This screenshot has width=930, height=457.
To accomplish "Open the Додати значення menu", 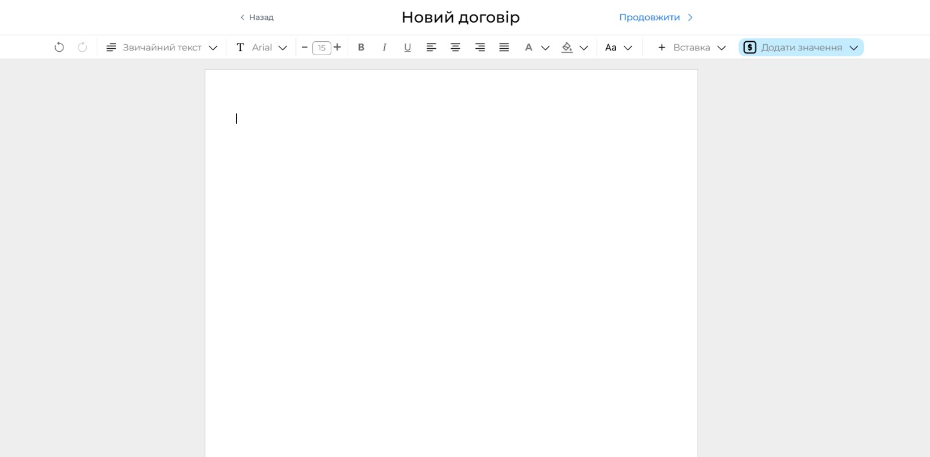I will (801, 48).
